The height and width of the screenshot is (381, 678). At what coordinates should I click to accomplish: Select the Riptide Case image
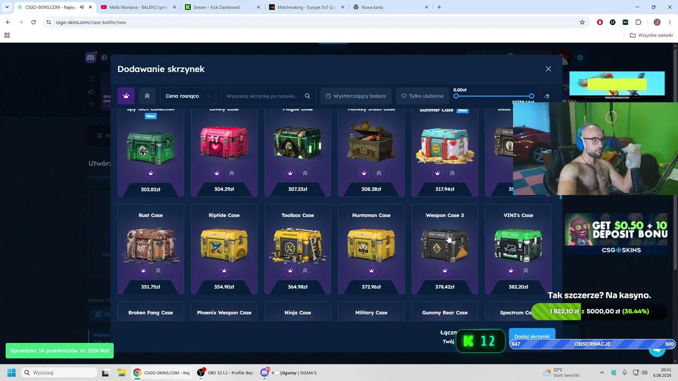224,244
